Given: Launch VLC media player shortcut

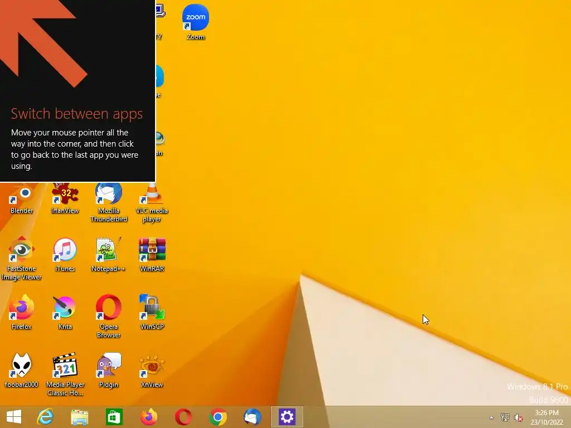Looking at the screenshot, I should [152, 203].
